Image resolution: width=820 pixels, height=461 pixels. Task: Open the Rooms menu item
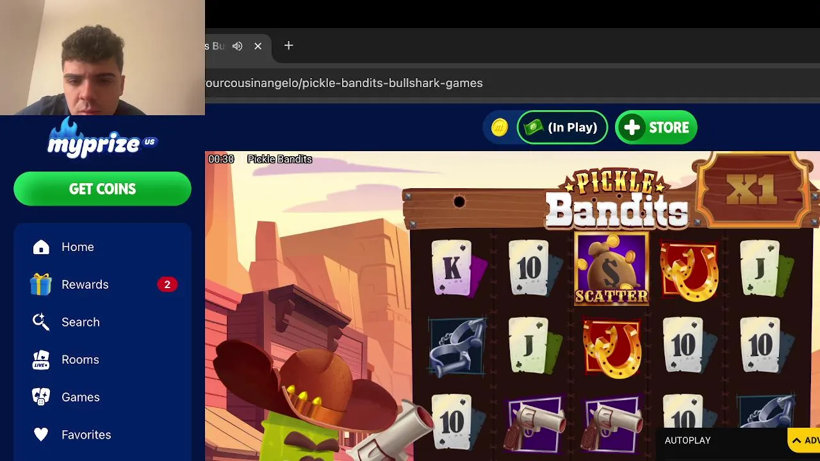click(102, 360)
